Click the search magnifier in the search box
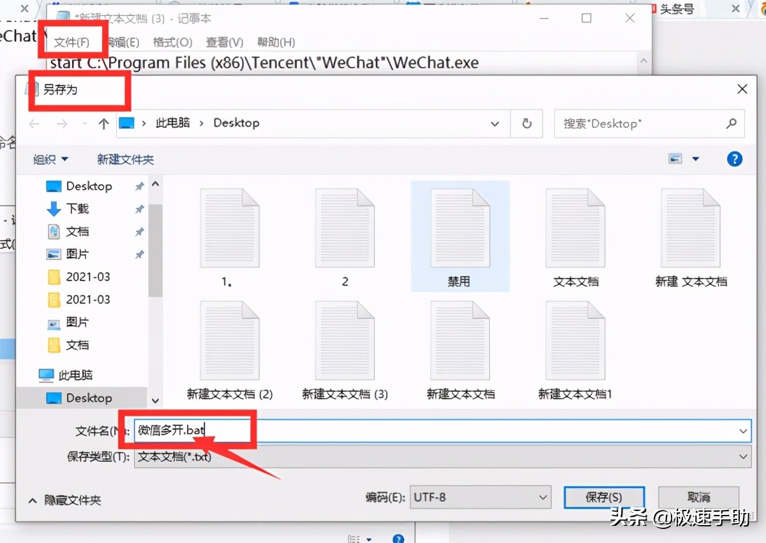The height and width of the screenshot is (543, 766). [x=733, y=123]
